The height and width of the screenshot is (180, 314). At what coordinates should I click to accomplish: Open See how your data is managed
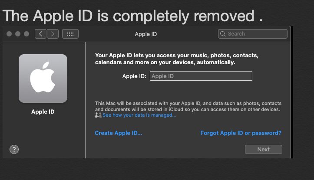click(139, 115)
